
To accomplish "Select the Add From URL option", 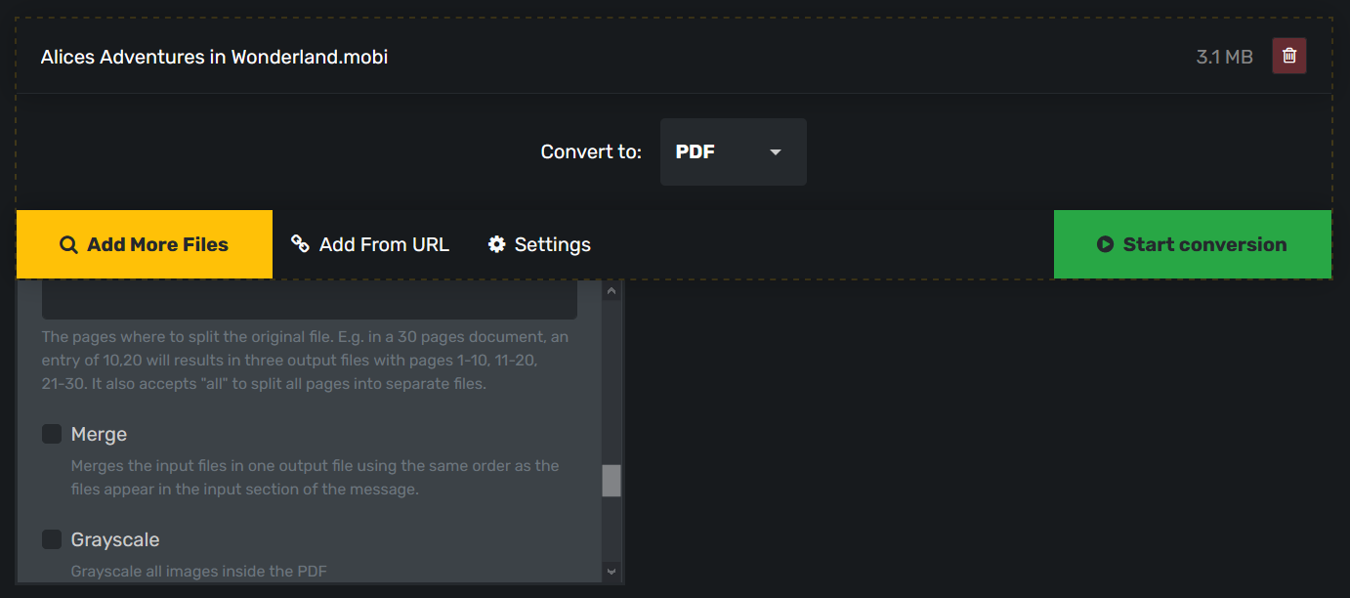I will tap(384, 244).
